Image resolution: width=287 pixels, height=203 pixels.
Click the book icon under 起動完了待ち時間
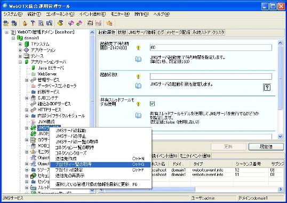point(138,59)
